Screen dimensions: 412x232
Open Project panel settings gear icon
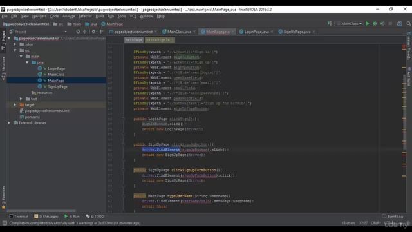pyautogui.click(x=94, y=32)
